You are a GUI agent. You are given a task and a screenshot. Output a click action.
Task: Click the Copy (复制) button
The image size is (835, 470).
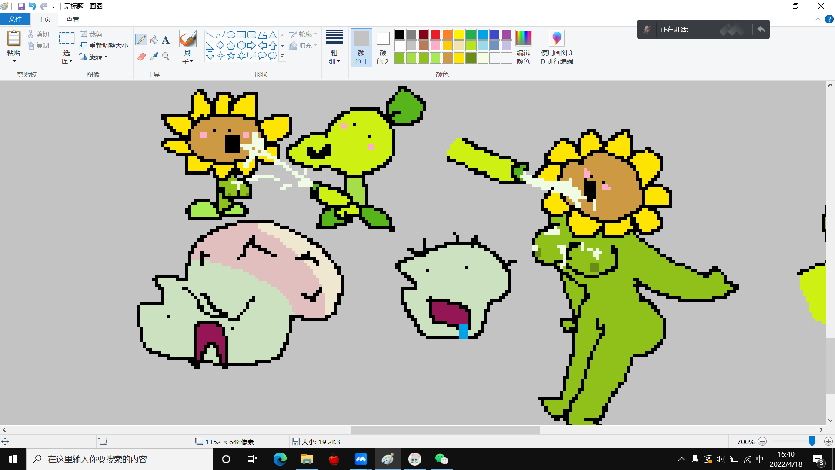[x=38, y=45]
